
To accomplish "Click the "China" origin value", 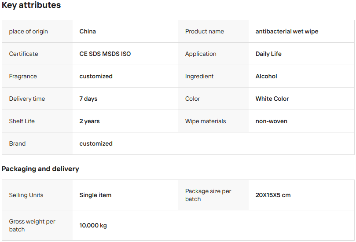I will 88,31.
